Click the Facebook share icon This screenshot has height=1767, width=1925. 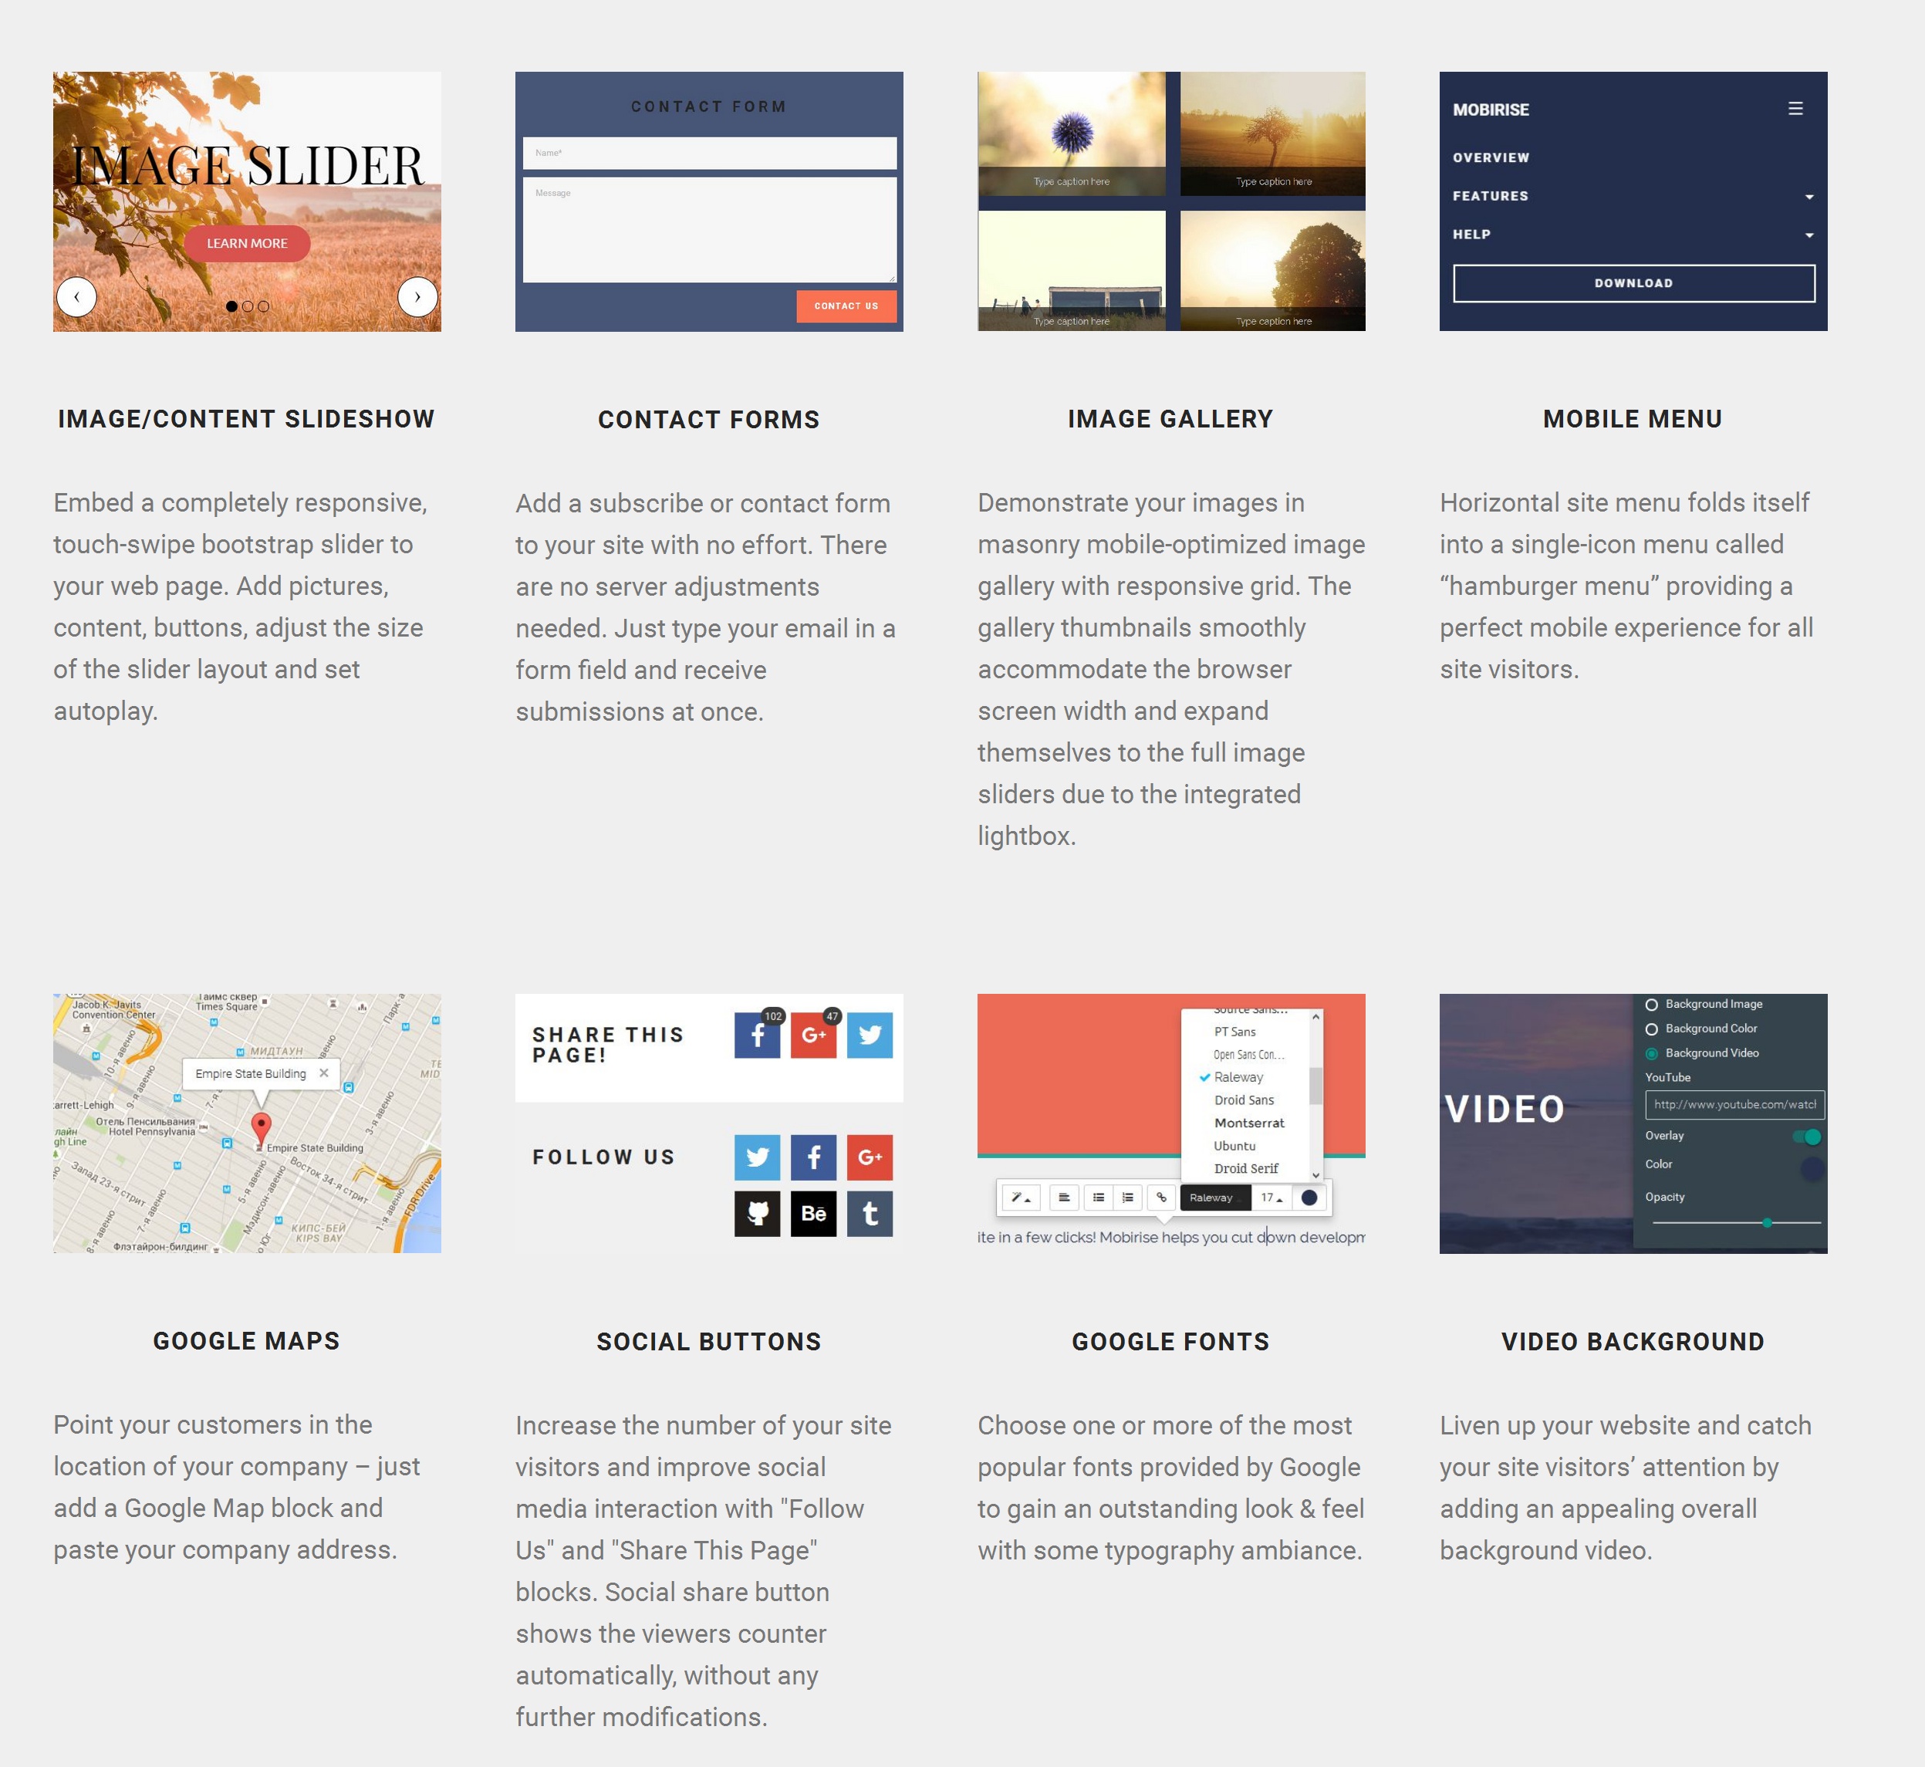click(758, 1036)
